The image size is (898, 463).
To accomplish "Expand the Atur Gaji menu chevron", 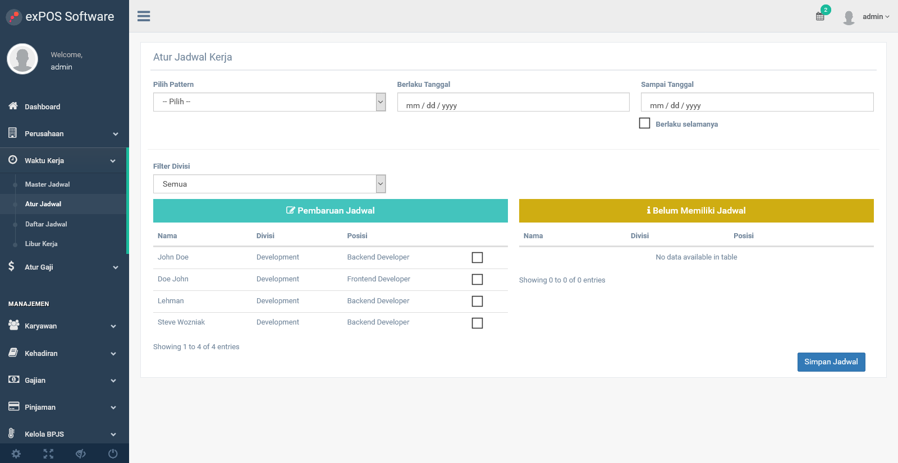I will coord(116,267).
